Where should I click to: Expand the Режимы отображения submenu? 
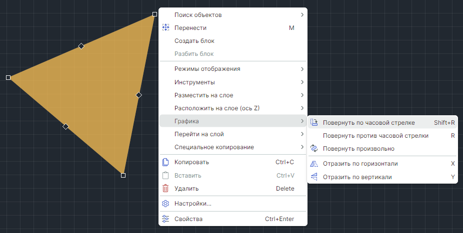click(x=302, y=69)
